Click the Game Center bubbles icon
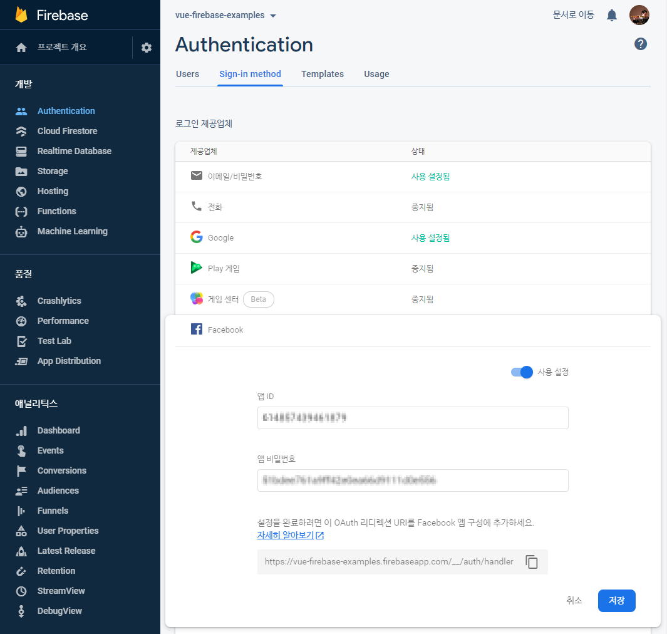667x634 pixels. pos(197,298)
